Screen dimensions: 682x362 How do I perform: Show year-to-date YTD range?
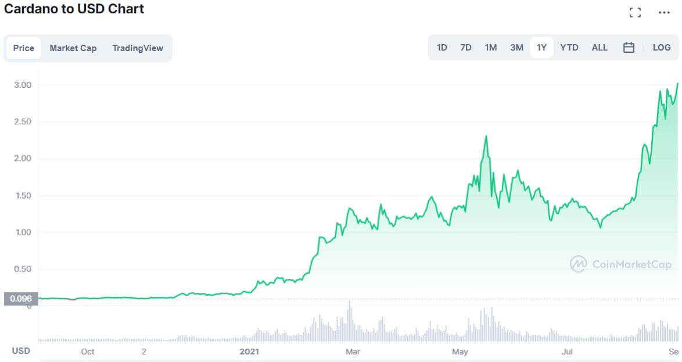[x=569, y=48]
